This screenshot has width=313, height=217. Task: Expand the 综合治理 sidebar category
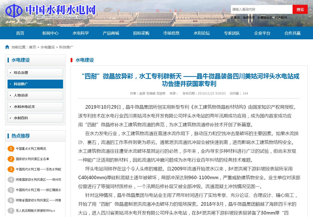pyautogui.click(x=35, y=73)
